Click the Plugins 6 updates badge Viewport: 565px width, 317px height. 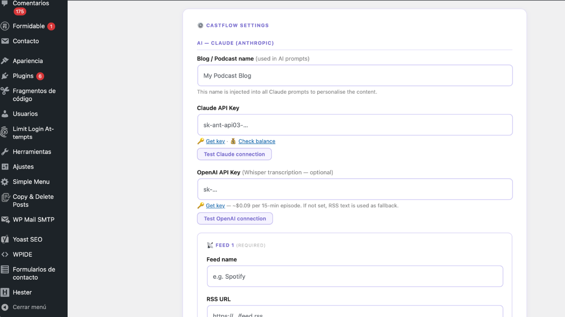pos(40,76)
